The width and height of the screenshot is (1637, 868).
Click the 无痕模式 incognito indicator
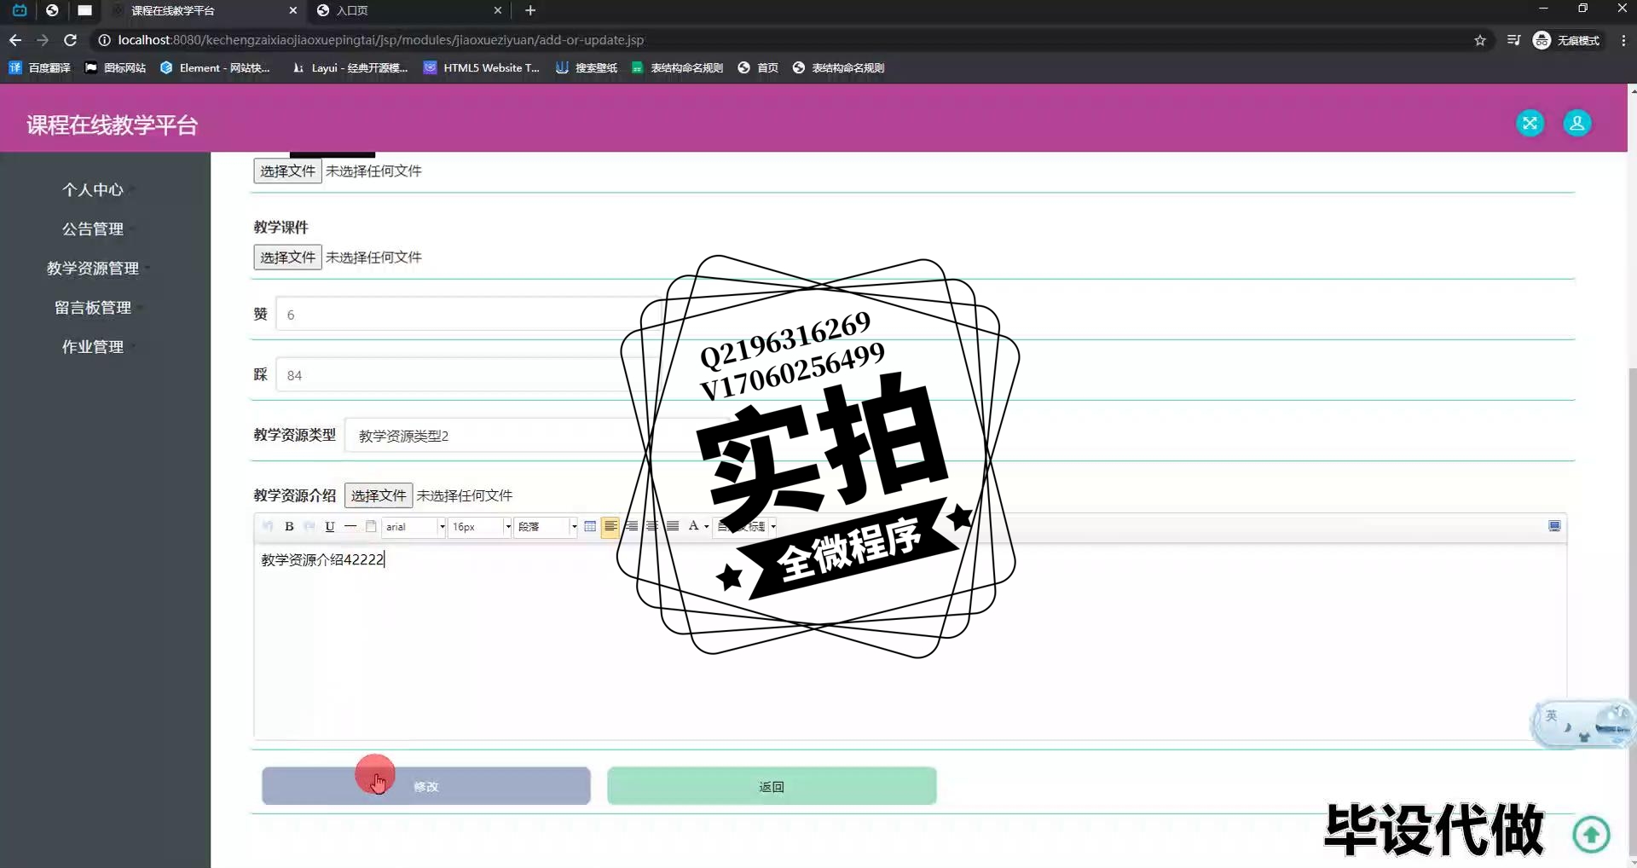pyautogui.click(x=1566, y=40)
